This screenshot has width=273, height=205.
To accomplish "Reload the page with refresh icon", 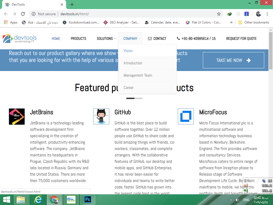I will point(23,14).
